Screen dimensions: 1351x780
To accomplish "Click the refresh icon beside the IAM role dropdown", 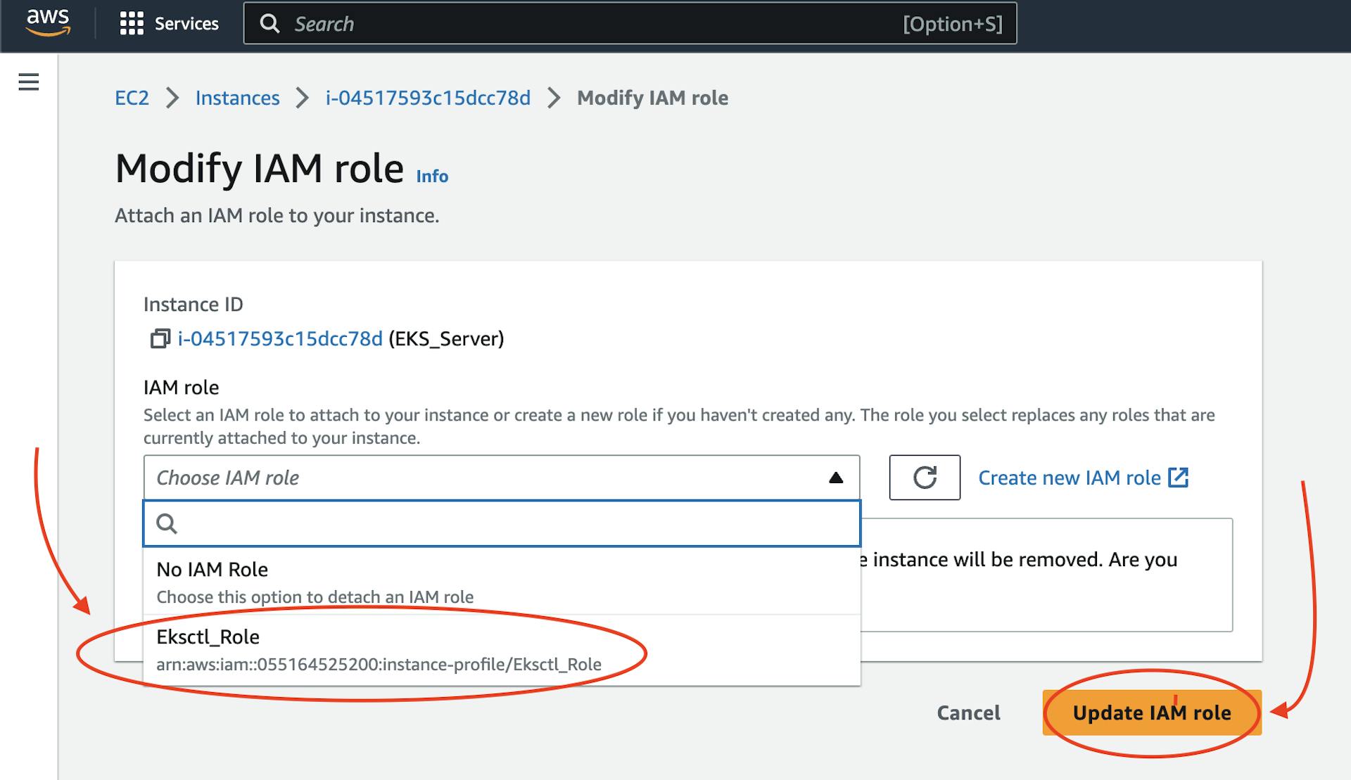I will tap(924, 478).
